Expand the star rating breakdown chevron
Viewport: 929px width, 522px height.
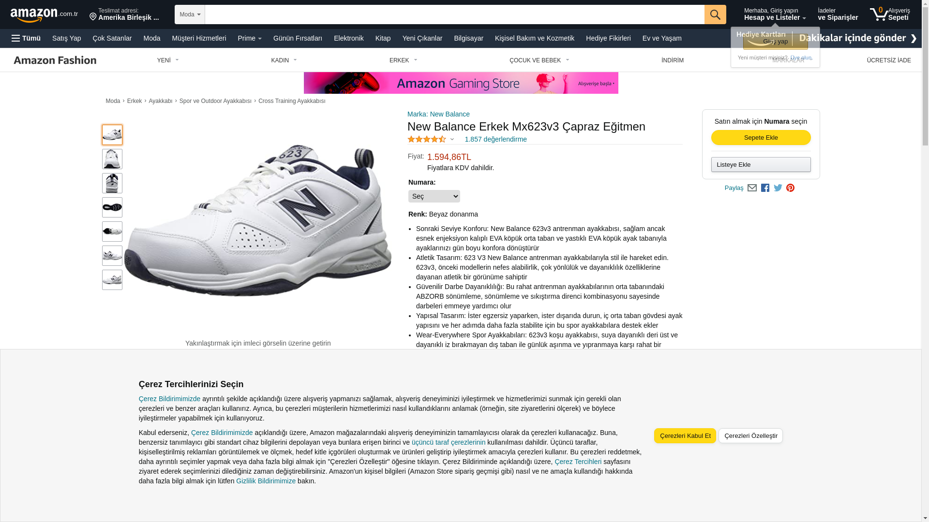click(452, 140)
